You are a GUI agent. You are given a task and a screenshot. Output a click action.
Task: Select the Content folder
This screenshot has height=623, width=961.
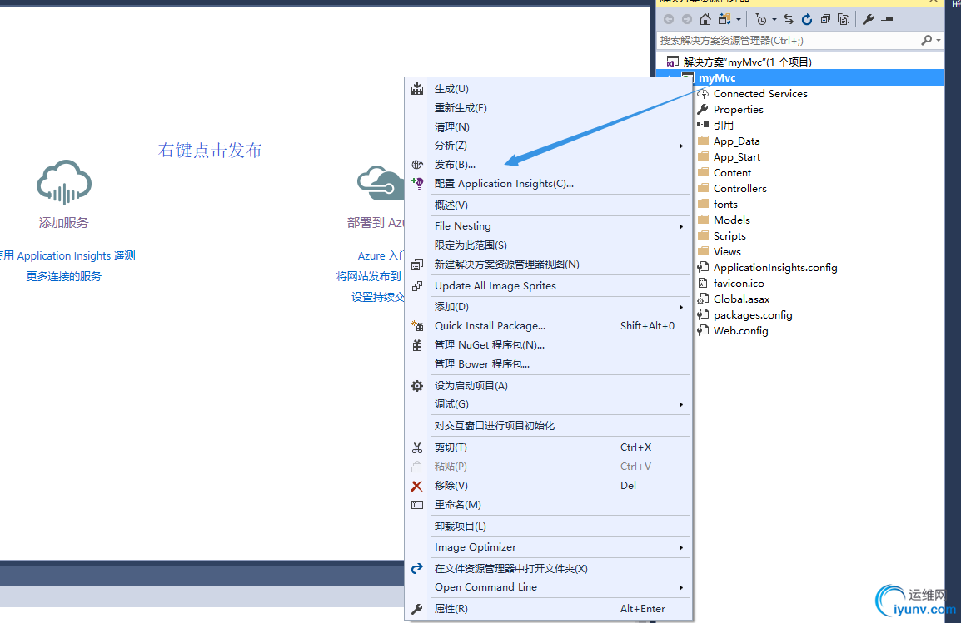(732, 173)
